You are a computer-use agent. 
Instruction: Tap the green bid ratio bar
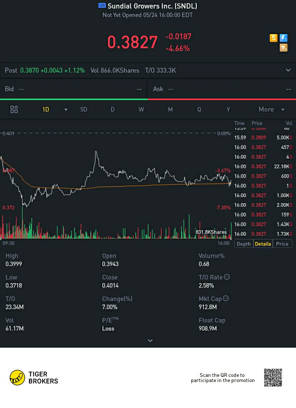click(74, 99)
